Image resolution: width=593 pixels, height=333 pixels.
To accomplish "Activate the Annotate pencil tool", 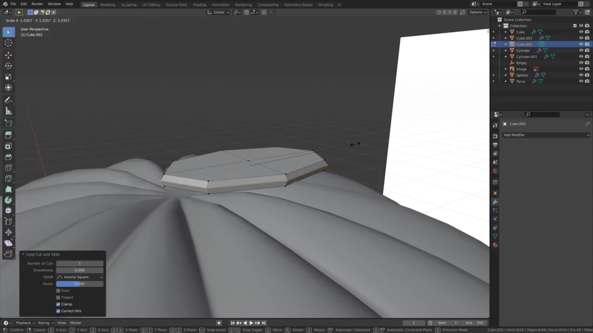I will click(x=8, y=100).
